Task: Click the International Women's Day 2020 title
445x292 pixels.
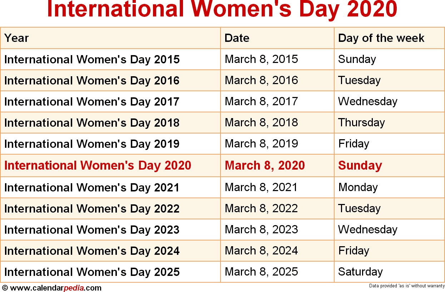Action: pyautogui.click(x=222, y=9)
